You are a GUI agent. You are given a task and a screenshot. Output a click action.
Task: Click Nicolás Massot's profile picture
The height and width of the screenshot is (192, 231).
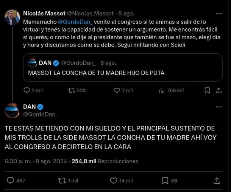(12, 17)
